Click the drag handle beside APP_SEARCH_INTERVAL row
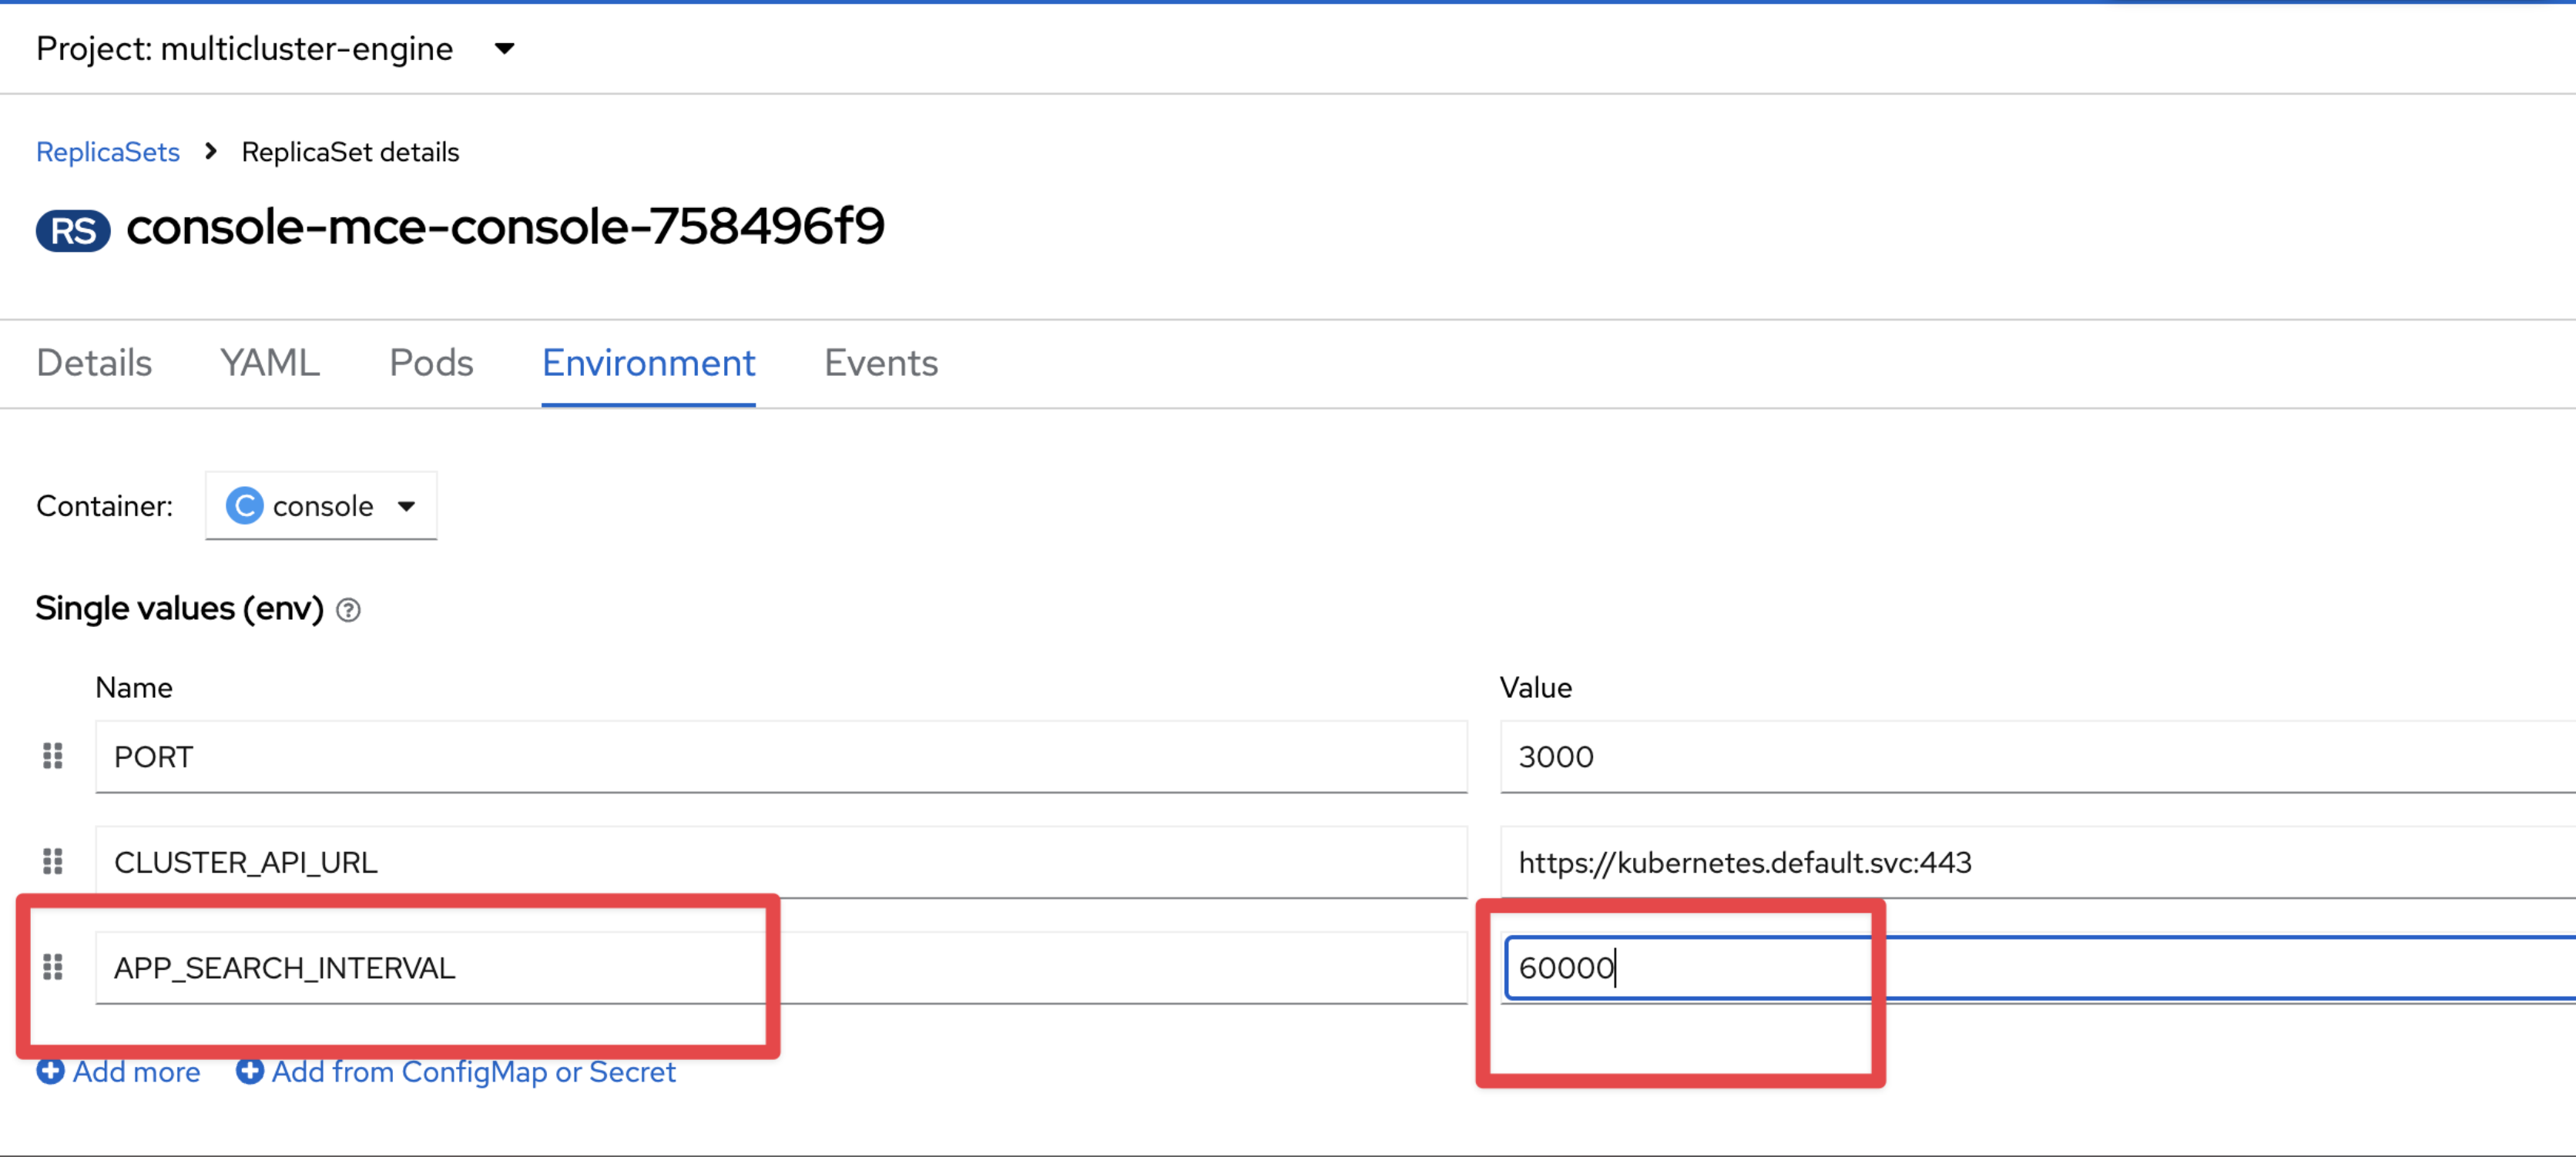This screenshot has width=2576, height=1157. pos(53,966)
